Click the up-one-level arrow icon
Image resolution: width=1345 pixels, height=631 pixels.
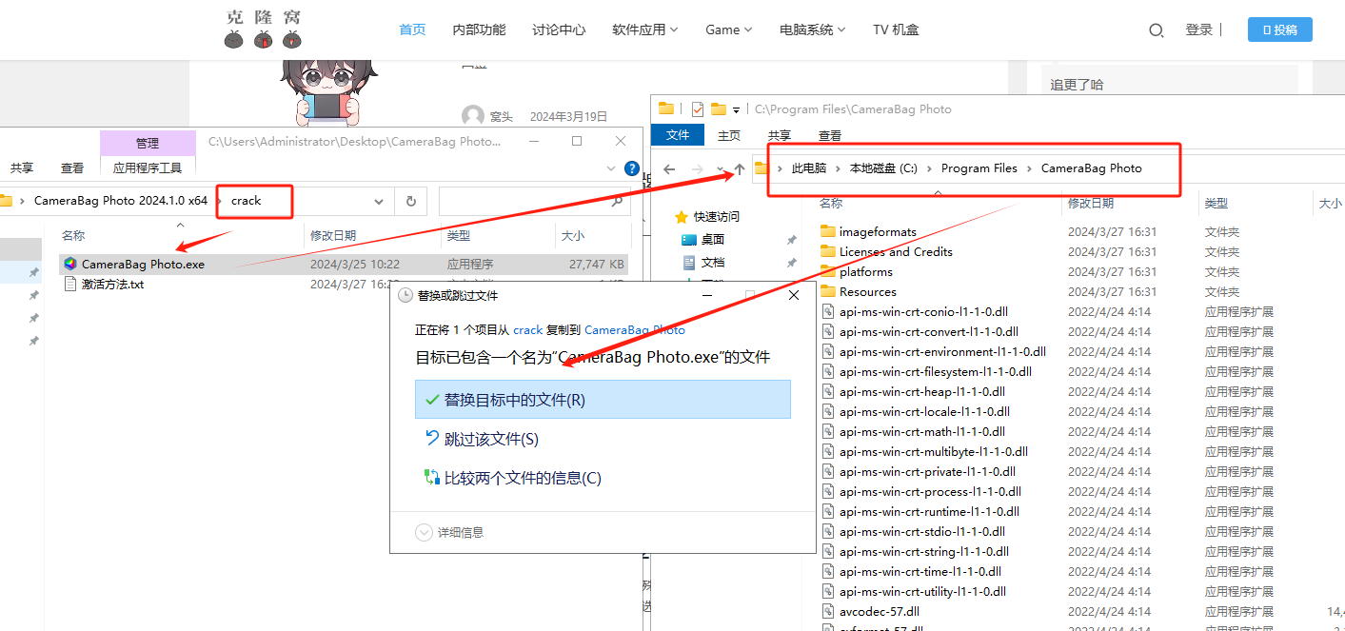pyautogui.click(x=739, y=169)
